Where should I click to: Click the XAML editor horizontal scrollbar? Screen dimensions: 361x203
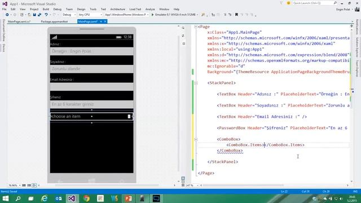243,186
